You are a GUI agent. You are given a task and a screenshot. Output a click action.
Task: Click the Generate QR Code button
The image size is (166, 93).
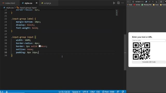[149, 62]
